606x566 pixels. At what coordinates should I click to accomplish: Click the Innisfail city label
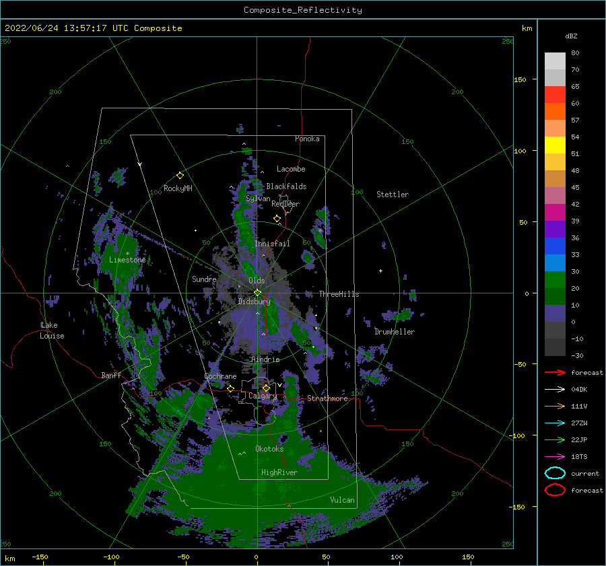[272, 244]
